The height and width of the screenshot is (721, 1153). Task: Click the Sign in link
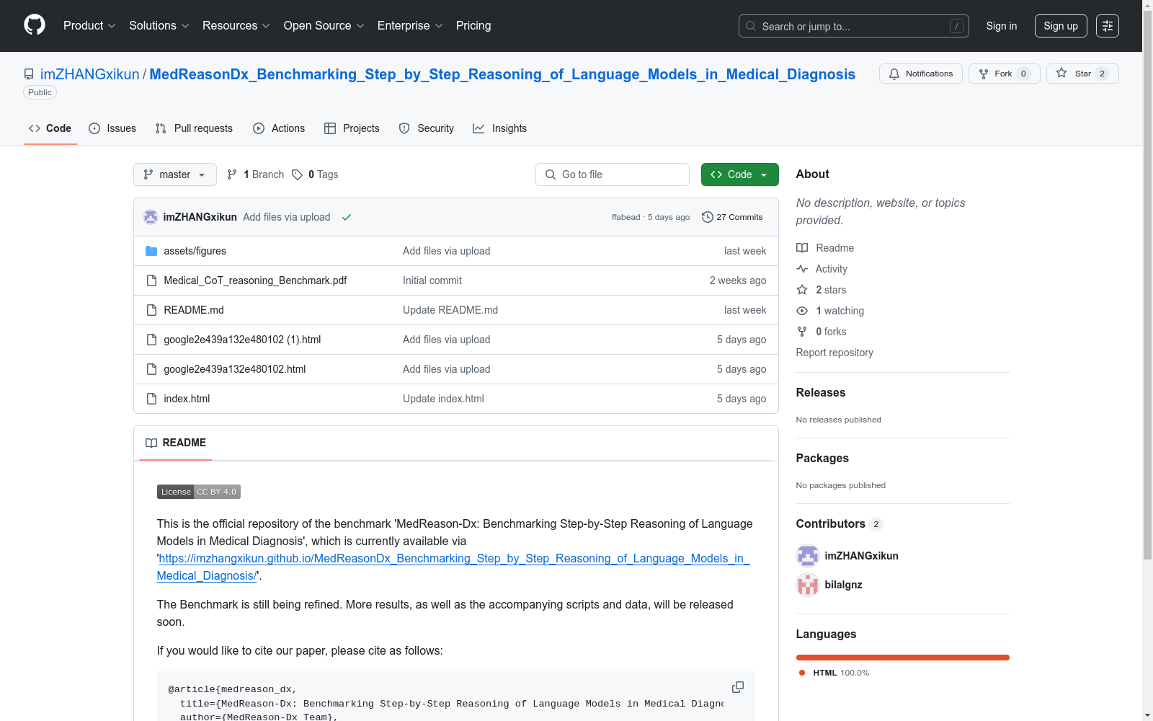(1002, 26)
